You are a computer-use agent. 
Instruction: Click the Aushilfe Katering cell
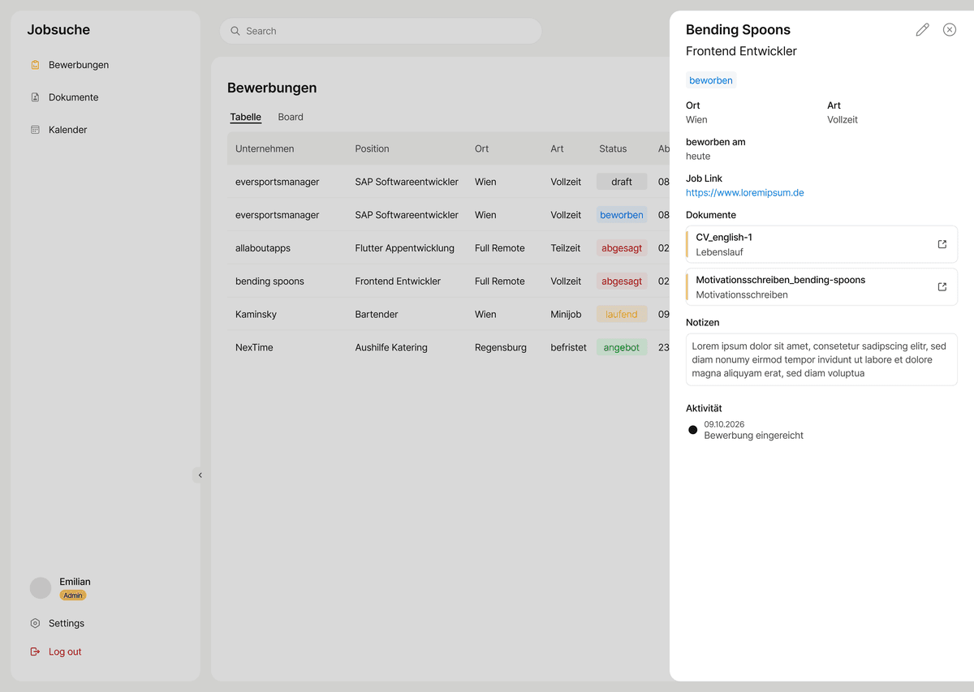tap(390, 347)
